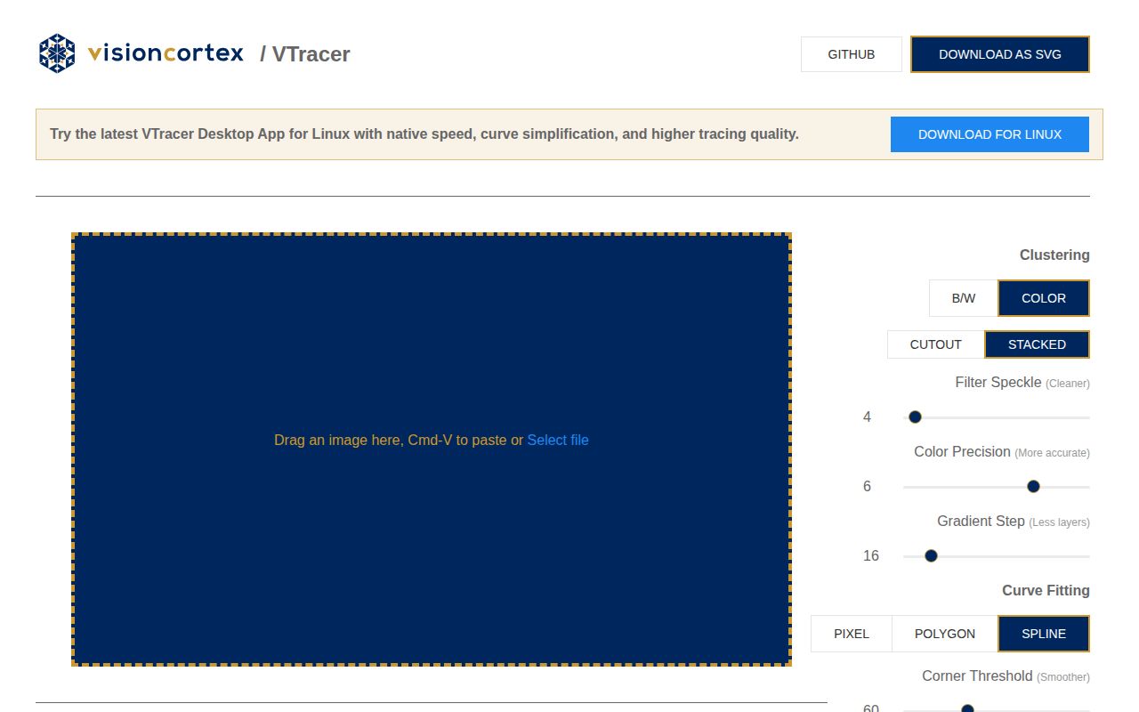Image resolution: width=1139 pixels, height=712 pixels.
Task: Switch clustering to B/W mode
Action: tap(964, 298)
